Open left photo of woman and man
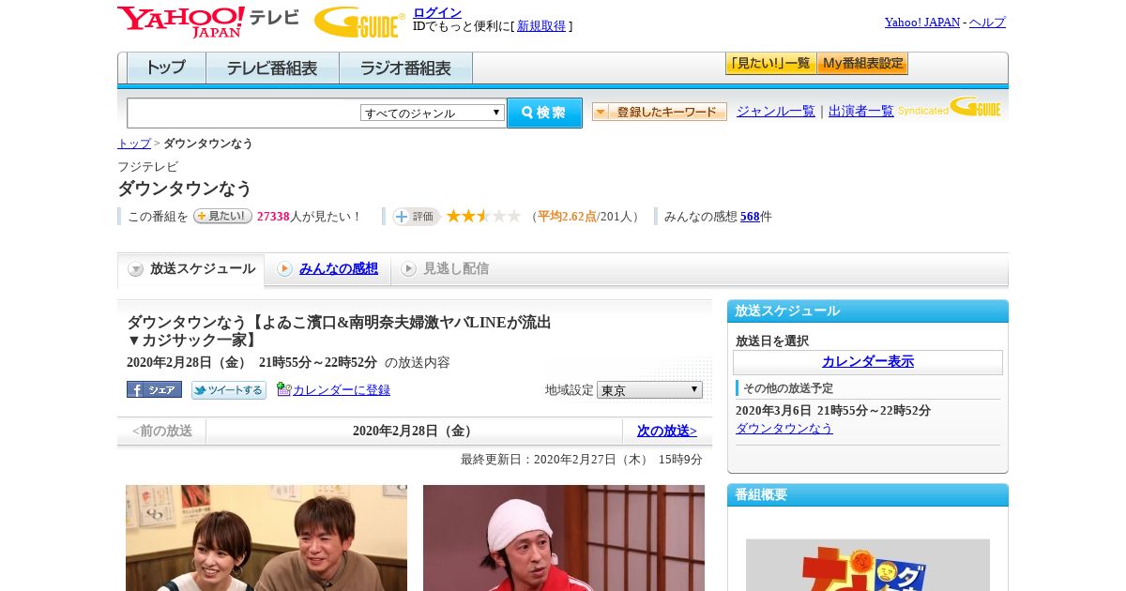Screen dimensions: 1126x591 tap(266, 538)
